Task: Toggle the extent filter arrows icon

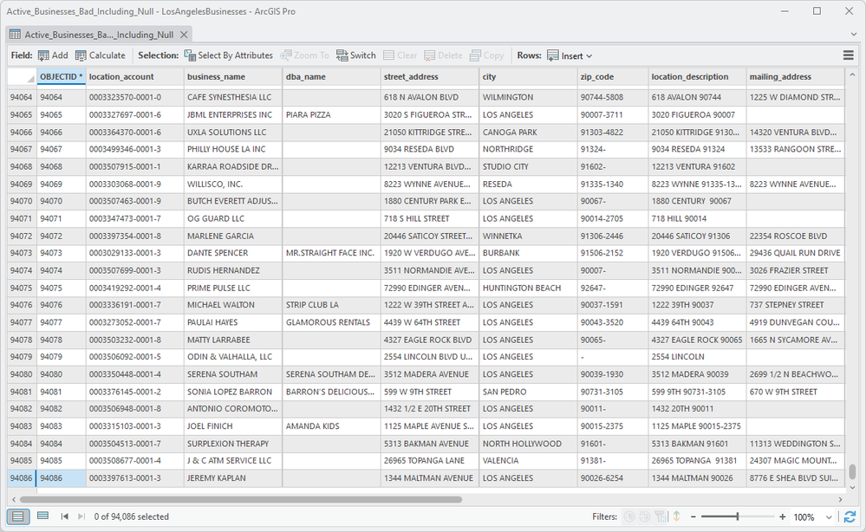Action: 676,516
